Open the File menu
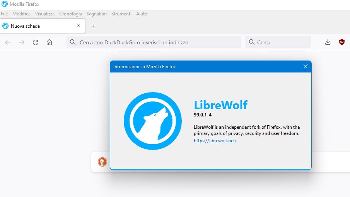The image size is (350, 197). (x=4, y=14)
